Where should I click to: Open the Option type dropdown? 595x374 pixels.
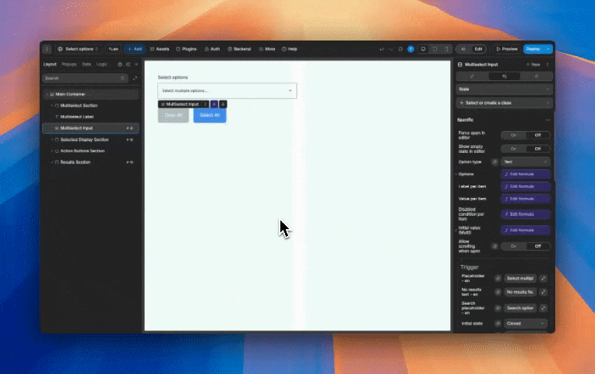pos(526,162)
